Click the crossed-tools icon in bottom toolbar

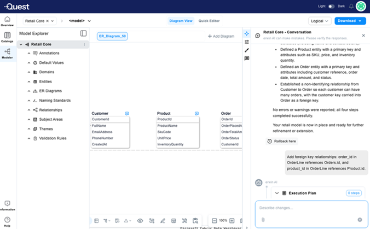pos(184,221)
